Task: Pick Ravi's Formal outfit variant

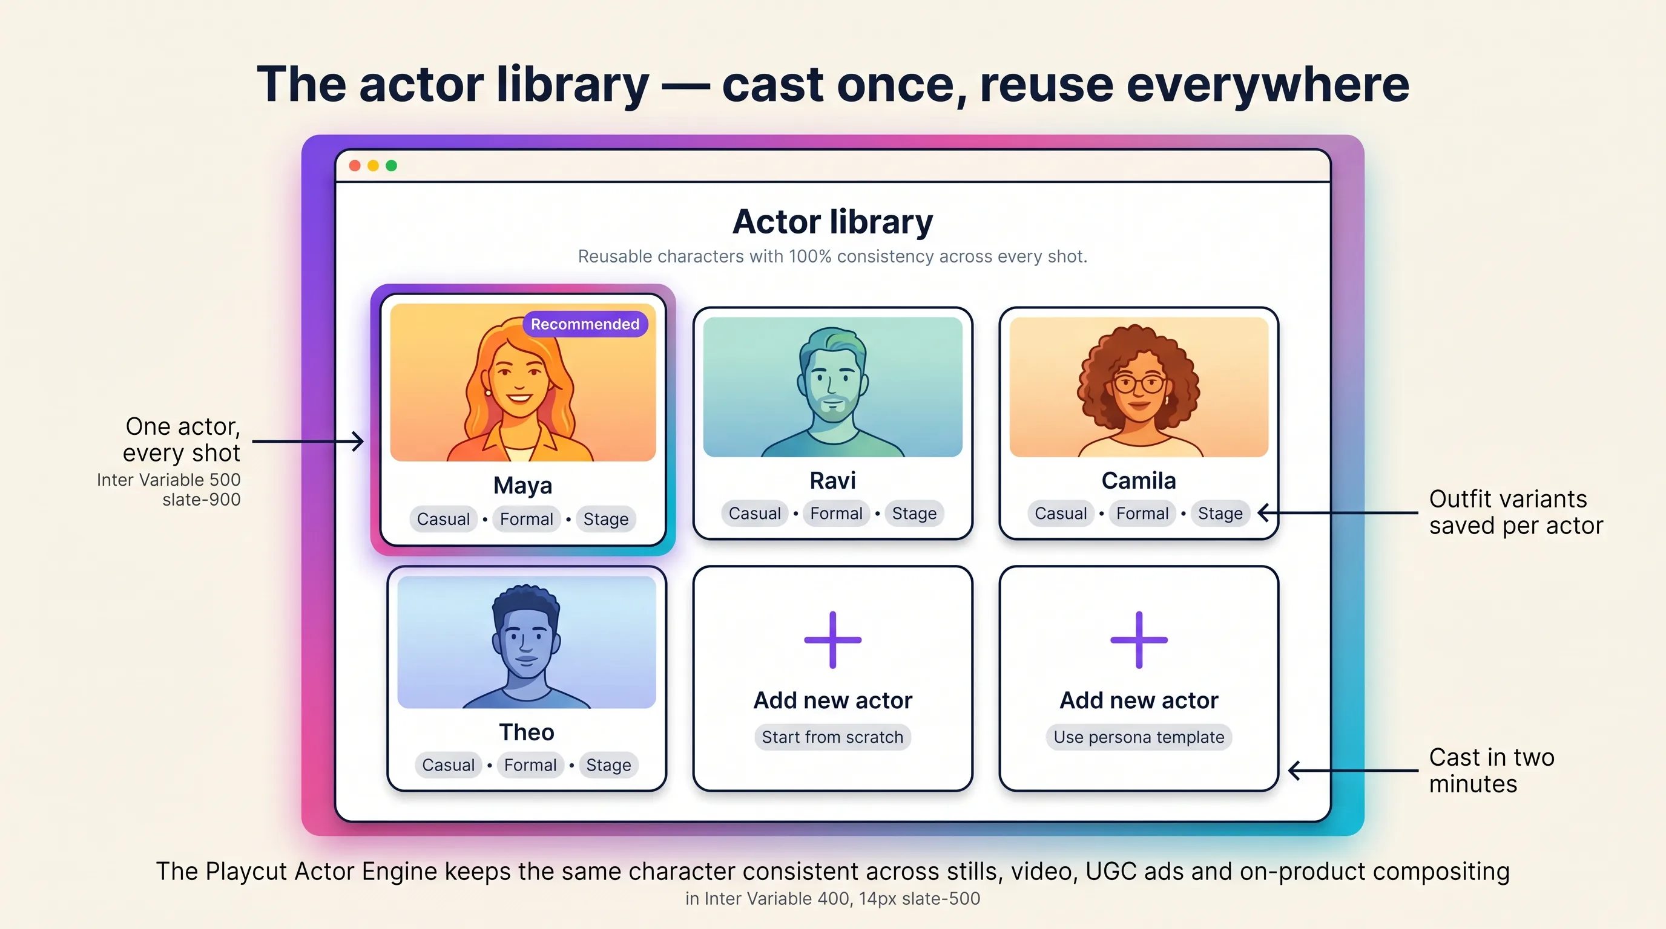Action: point(836,513)
